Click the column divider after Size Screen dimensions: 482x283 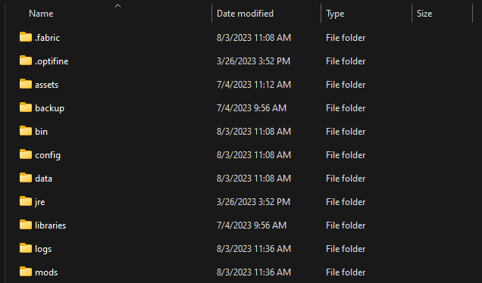coord(472,14)
